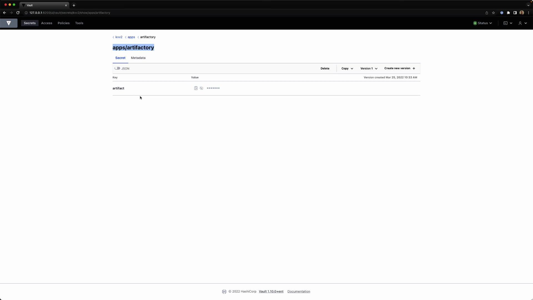Open the Version 1 dropdown
Viewport: 533px width, 300px height.
pos(369,68)
